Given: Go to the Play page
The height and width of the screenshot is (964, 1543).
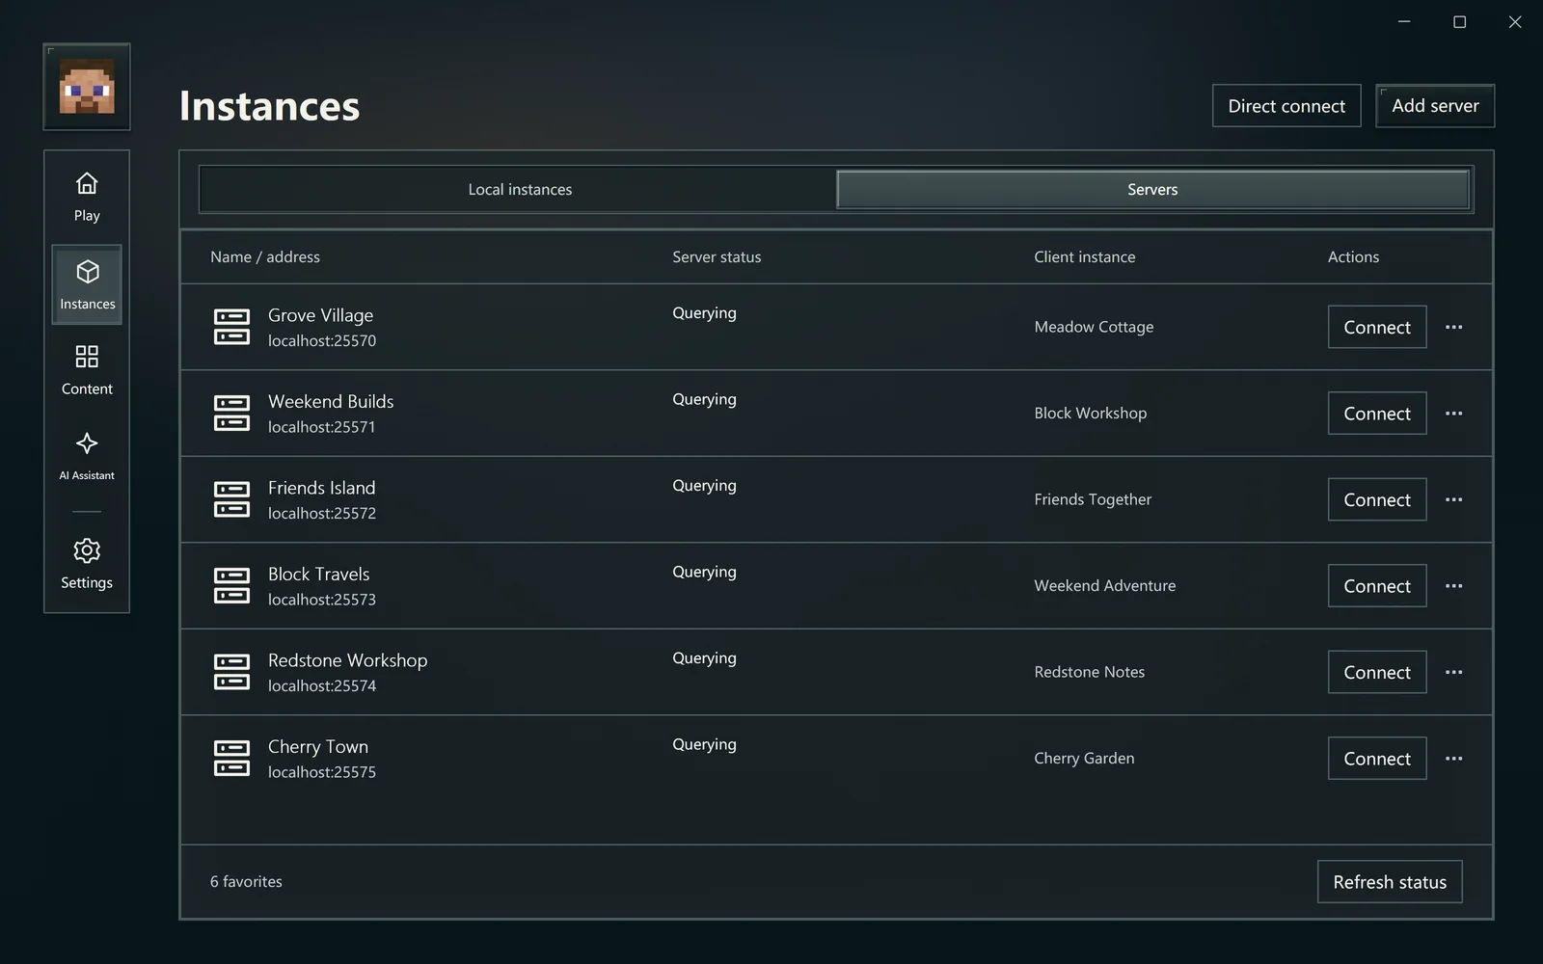Looking at the screenshot, I should click(x=87, y=198).
